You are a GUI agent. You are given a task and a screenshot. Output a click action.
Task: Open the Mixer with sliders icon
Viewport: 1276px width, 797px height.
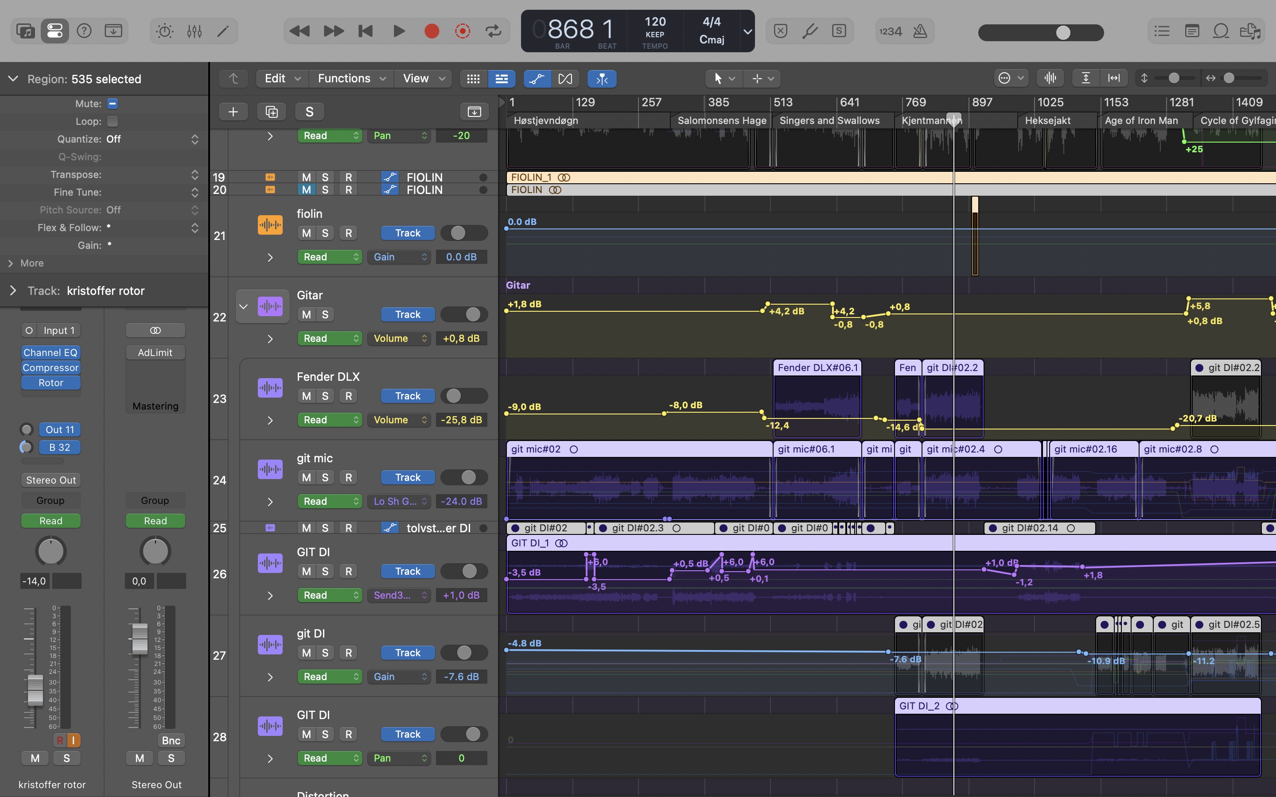[x=194, y=31]
